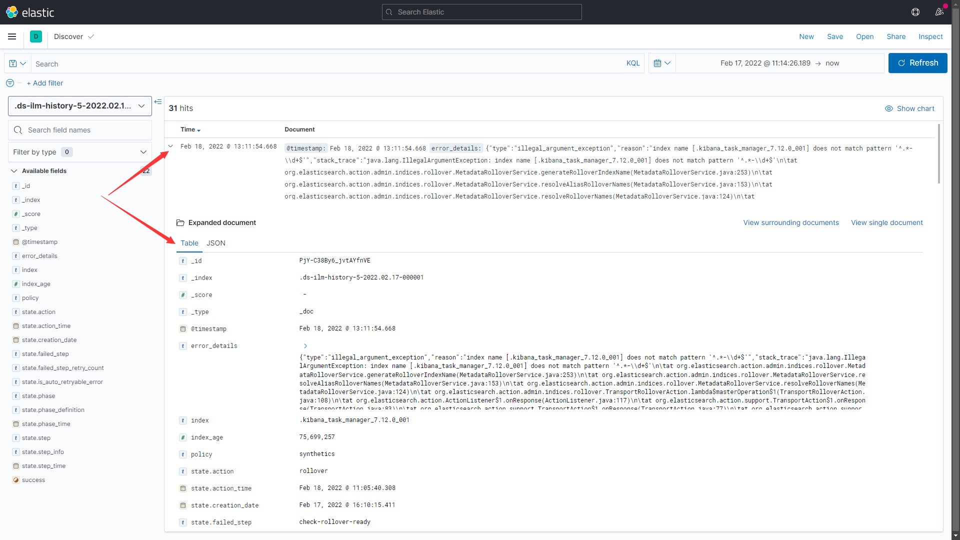Click the error_details type icon in table
The image size is (960, 540).
coord(183,346)
